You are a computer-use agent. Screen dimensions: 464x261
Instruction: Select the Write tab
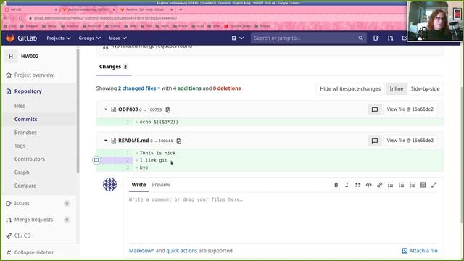click(138, 185)
